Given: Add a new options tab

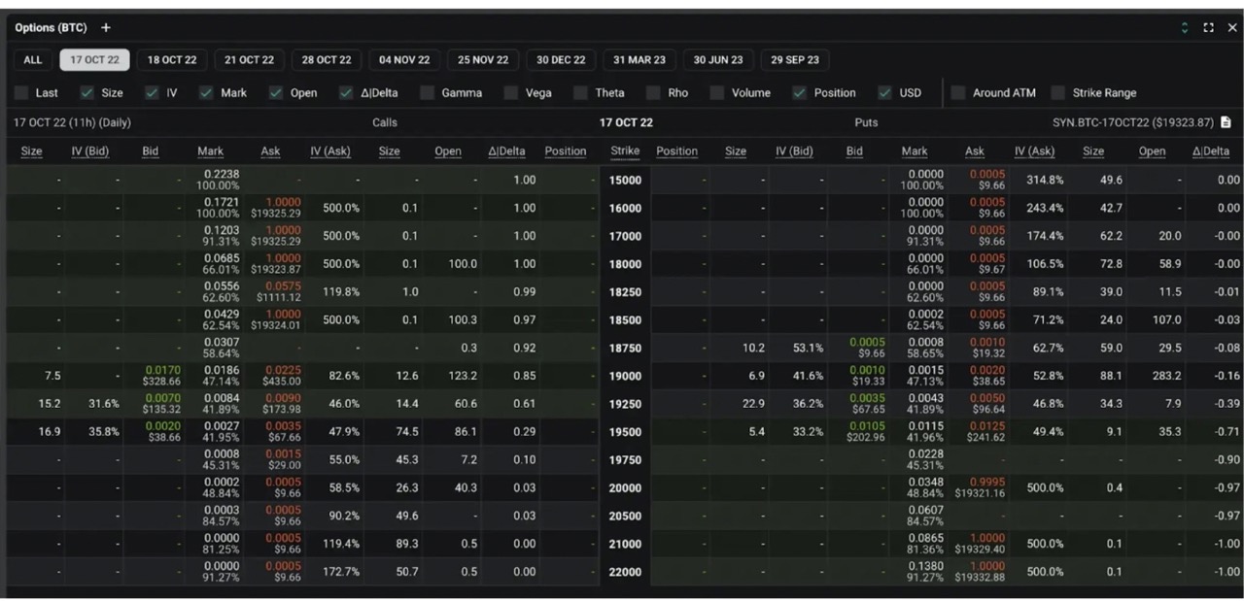Looking at the screenshot, I should pyautogui.click(x=105, y=28).
